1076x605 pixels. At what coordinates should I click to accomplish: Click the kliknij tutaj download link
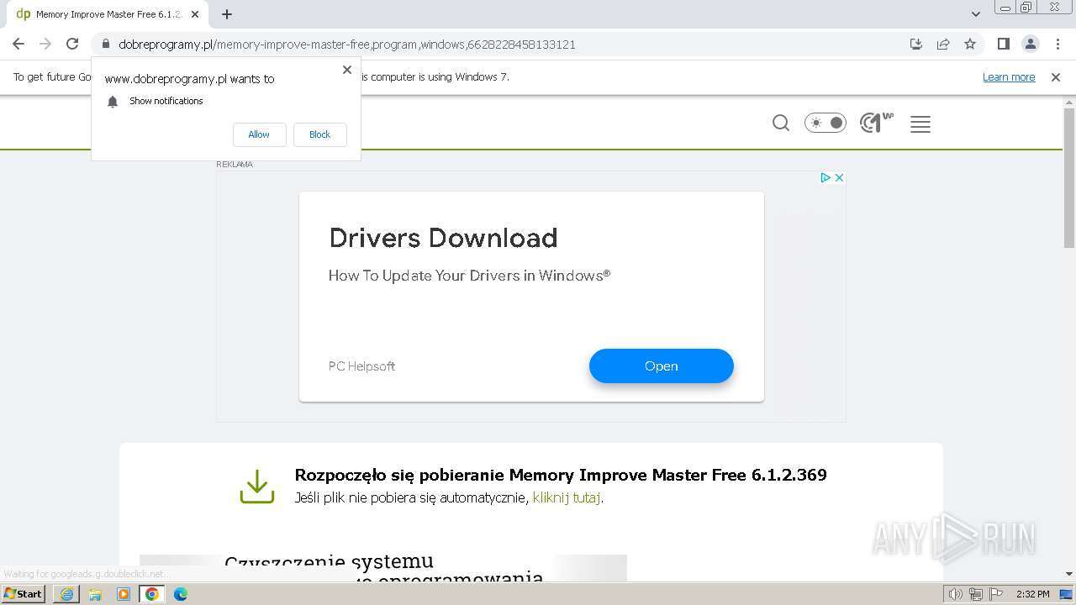pos(567,497)
